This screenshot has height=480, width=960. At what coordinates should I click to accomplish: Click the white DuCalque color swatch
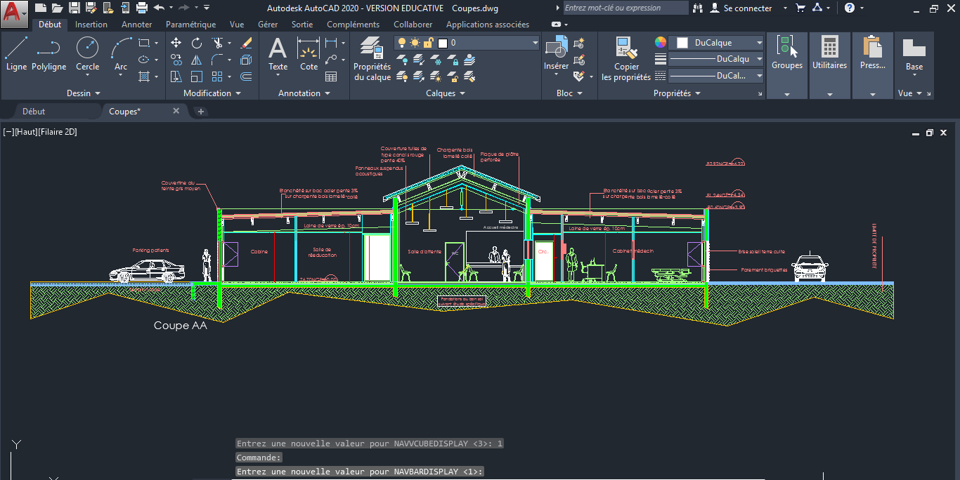[x=682, y=43]
